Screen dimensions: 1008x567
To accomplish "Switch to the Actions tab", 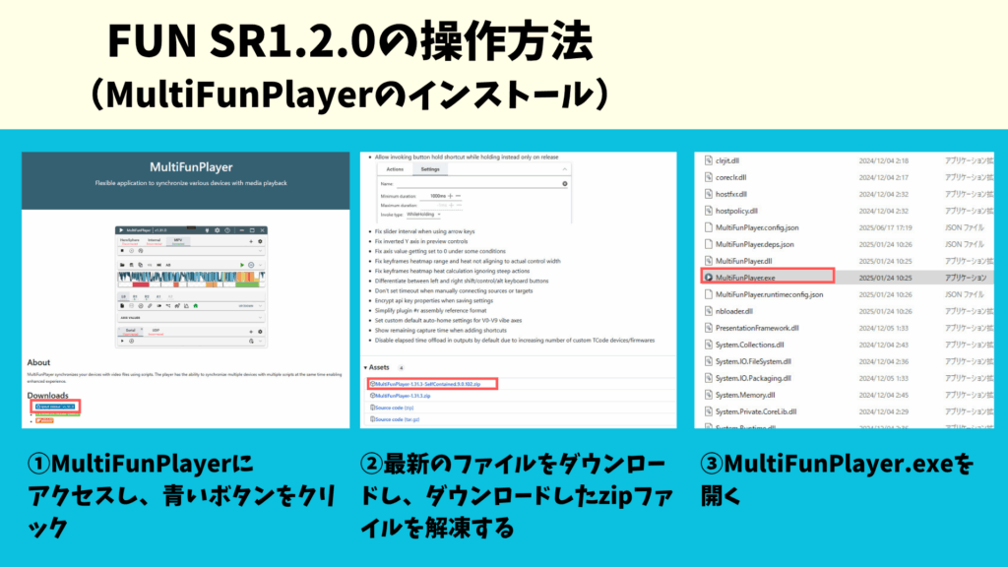I will pyautogui.click(x=394, y=168).
